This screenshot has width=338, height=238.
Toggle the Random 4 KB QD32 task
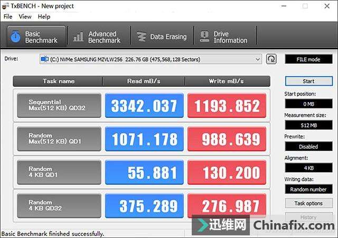coord(59,206)
